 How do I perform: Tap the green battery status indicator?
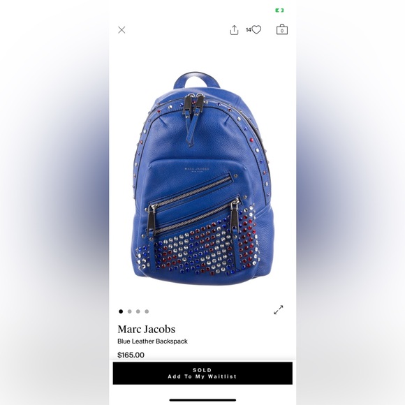279,10
